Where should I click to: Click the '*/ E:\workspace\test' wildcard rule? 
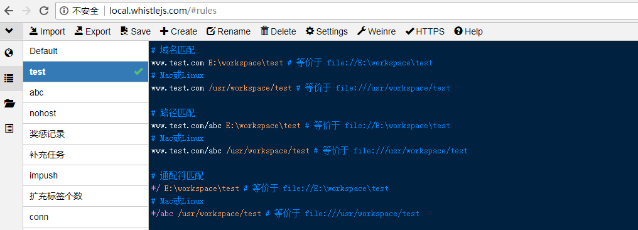point(195,189)
